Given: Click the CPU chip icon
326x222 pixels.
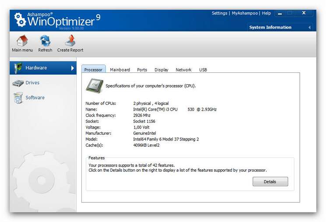Looking at the screenshot, I should click(x=95, y=86).
